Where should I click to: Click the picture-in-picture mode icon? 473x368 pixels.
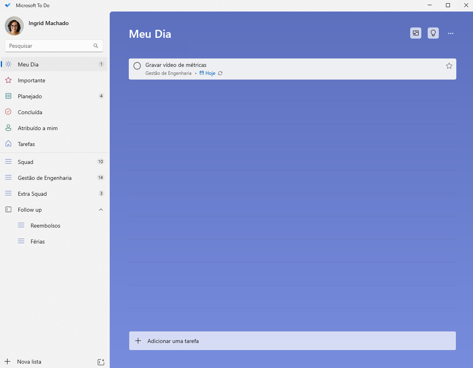click(x=415, y=33)
